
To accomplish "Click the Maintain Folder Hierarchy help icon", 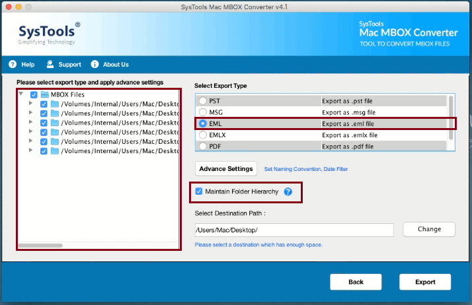I will click(288, 191).
